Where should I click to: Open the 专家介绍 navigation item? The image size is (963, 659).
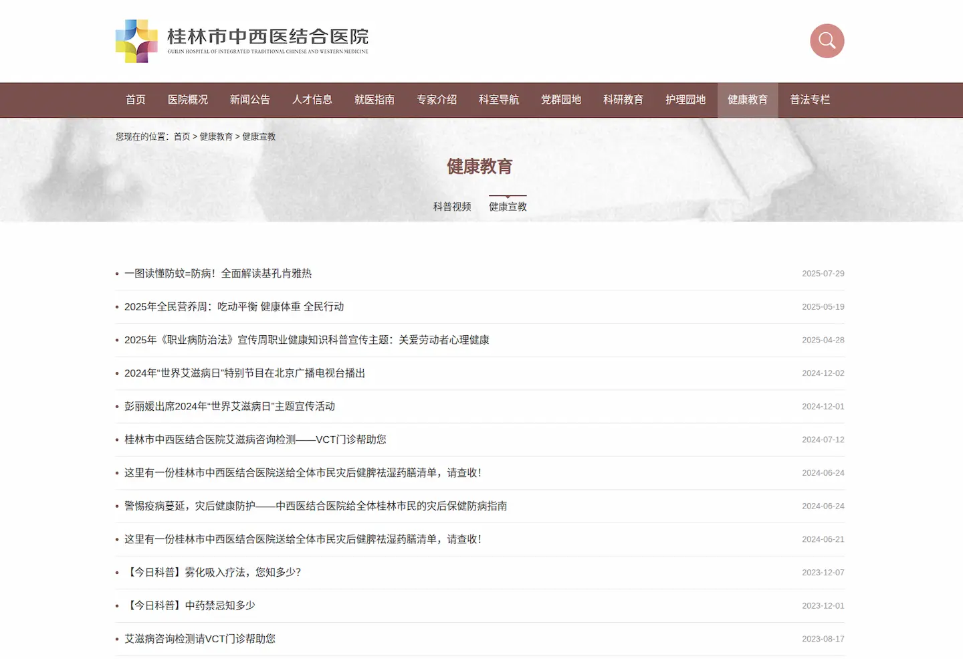437,100
